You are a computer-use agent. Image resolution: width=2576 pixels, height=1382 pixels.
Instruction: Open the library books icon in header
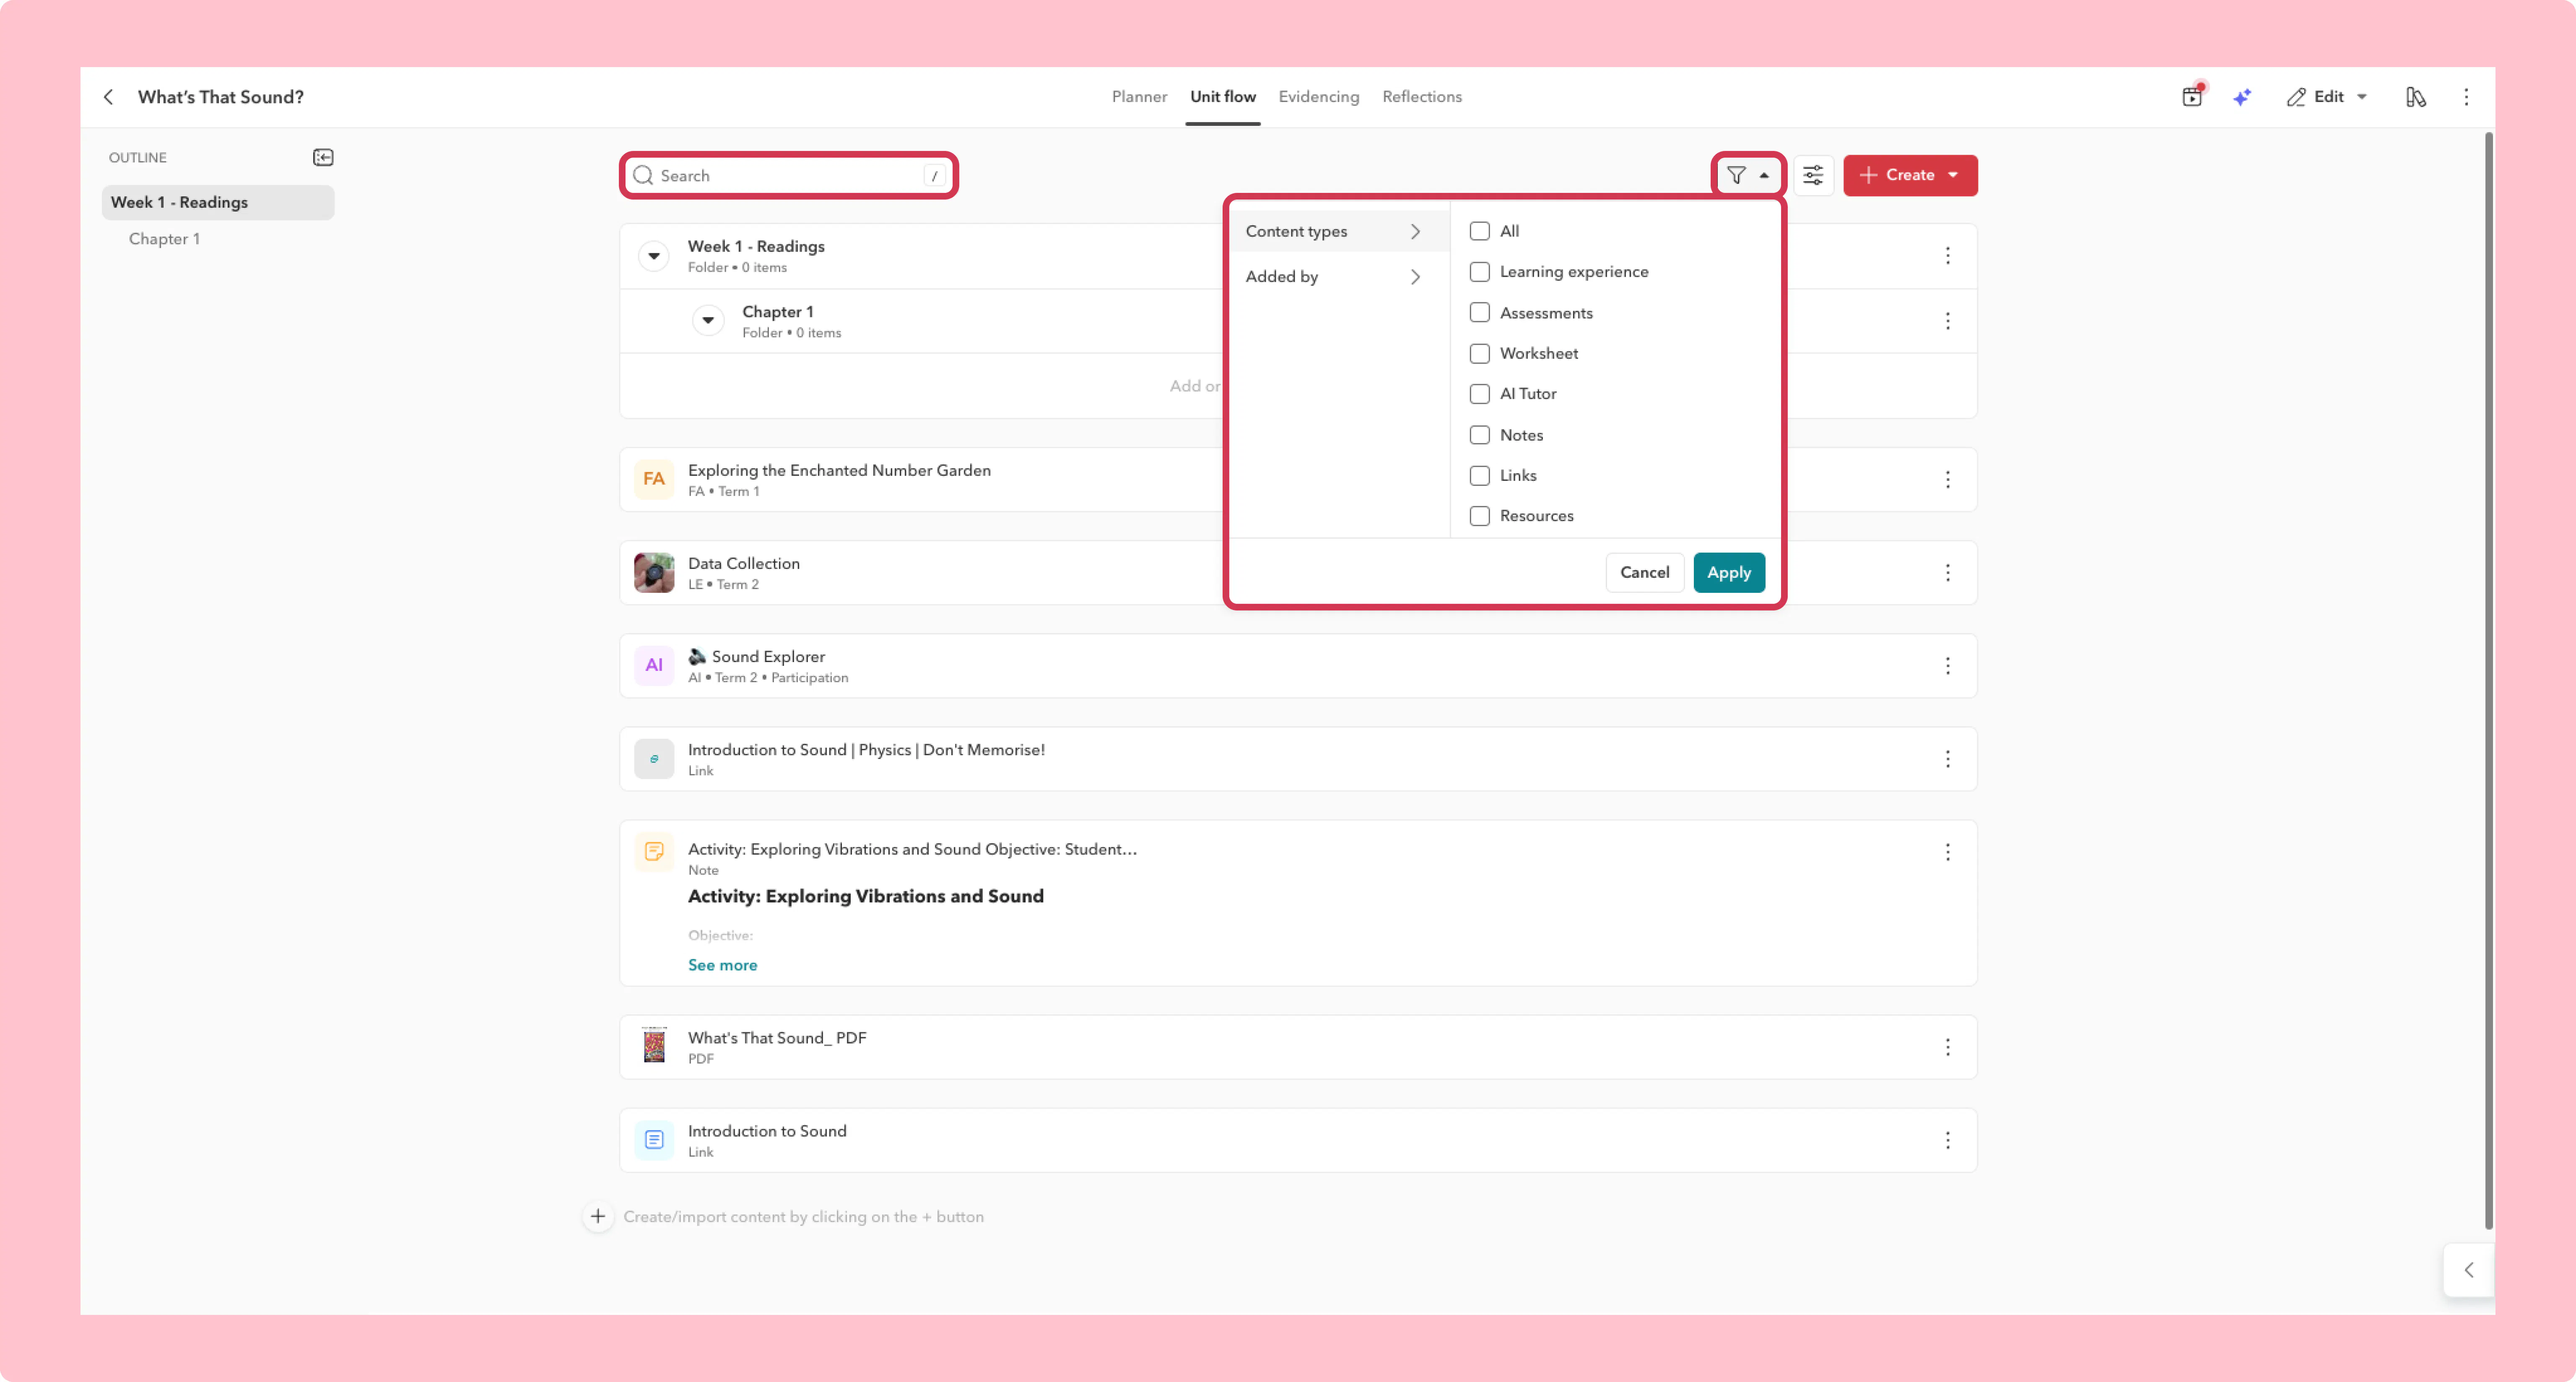2416,97
